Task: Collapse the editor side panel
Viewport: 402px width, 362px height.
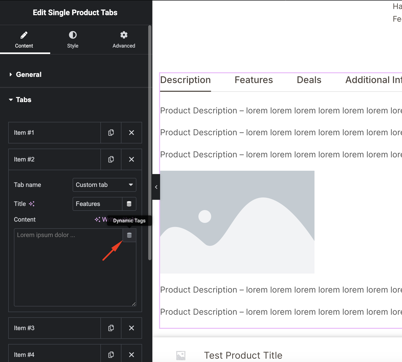Action: click(156, 187)
